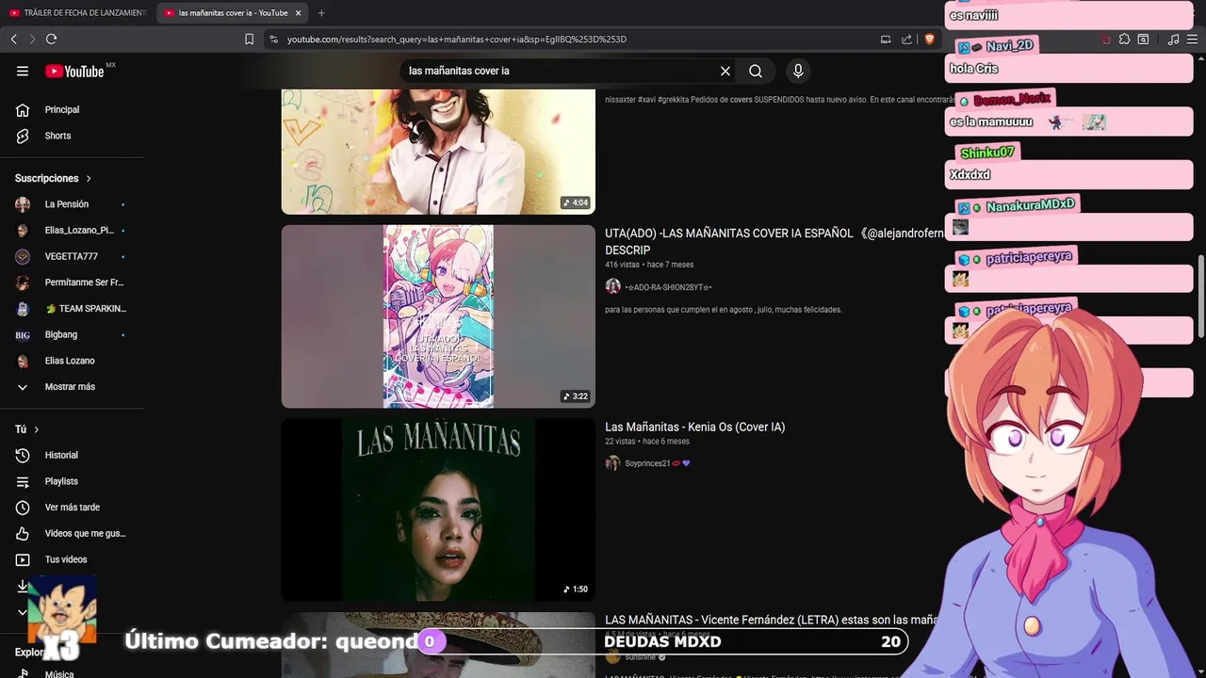Click the '416 vistas • hace 7 meses' text

(649, 265)
